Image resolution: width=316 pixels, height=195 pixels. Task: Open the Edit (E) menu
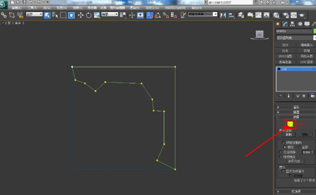[16, 8]
